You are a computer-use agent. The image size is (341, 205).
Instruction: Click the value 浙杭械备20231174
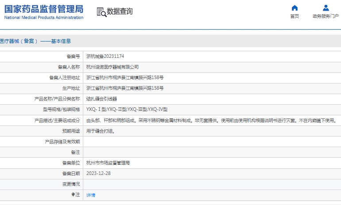click(105, 57)
